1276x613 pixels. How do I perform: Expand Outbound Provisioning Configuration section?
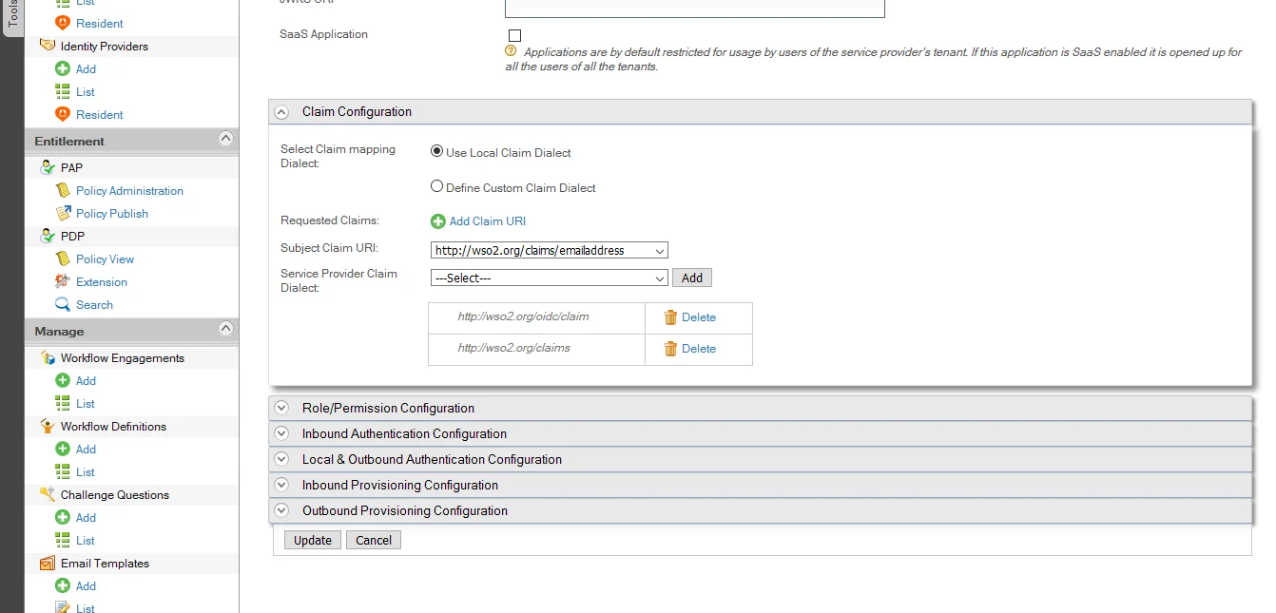[281, 510]
